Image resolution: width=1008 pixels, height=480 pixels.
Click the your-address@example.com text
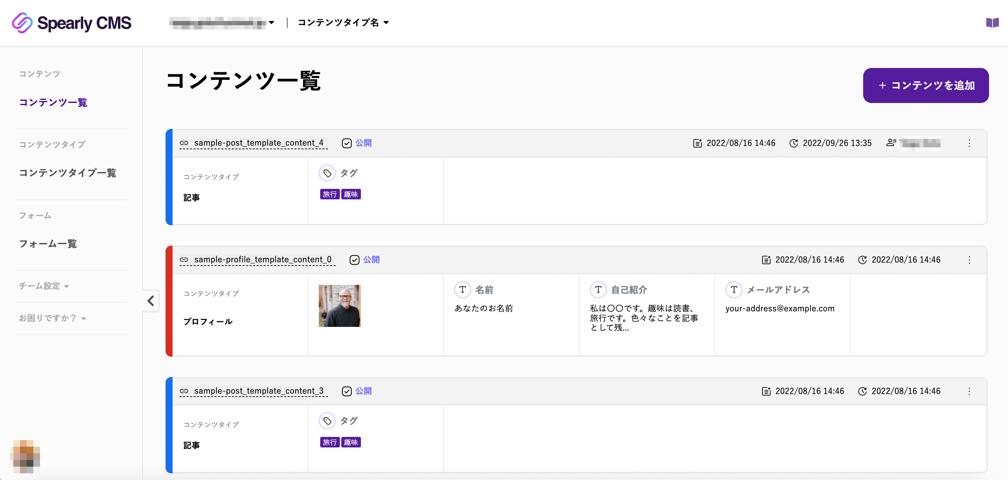tap(780, 308)
